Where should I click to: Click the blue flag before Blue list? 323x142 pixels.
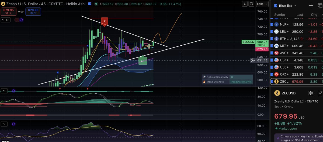(x=276, y=6)
